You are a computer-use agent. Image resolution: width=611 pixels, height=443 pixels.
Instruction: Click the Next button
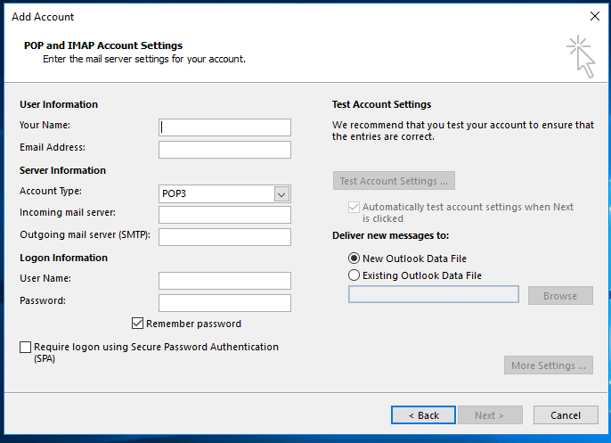[x=490, y=415]
